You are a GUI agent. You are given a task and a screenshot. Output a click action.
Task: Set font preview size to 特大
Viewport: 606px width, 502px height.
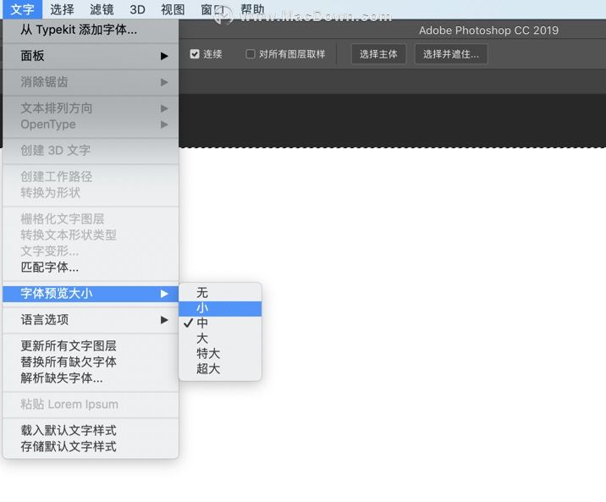tap(220, 354)
